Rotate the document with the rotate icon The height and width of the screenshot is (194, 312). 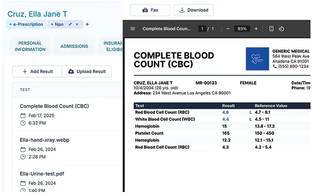pos(281,29)
